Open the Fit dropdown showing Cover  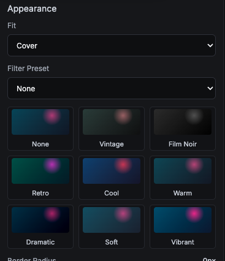(x=112, y=45)
